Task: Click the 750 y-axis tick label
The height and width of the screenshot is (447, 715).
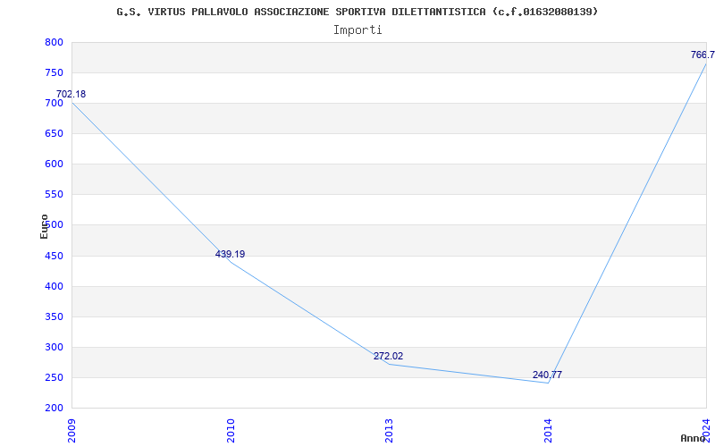Action: coord(54,73)
